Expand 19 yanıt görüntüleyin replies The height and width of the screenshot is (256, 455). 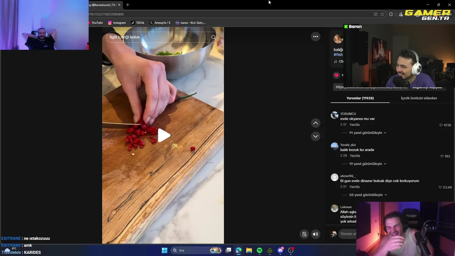click(x=368, y=164)
